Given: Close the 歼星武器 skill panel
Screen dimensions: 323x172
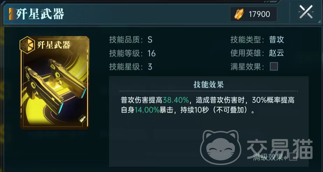Looking at the screenshot, I should (306, 12).
